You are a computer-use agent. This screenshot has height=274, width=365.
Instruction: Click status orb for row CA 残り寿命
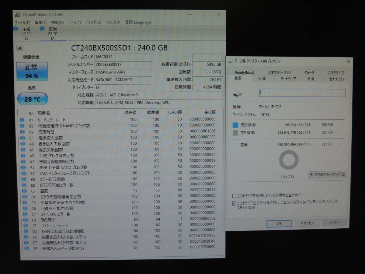pos(26,220)
